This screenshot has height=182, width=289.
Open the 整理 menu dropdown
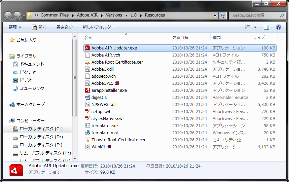[15, 27]
